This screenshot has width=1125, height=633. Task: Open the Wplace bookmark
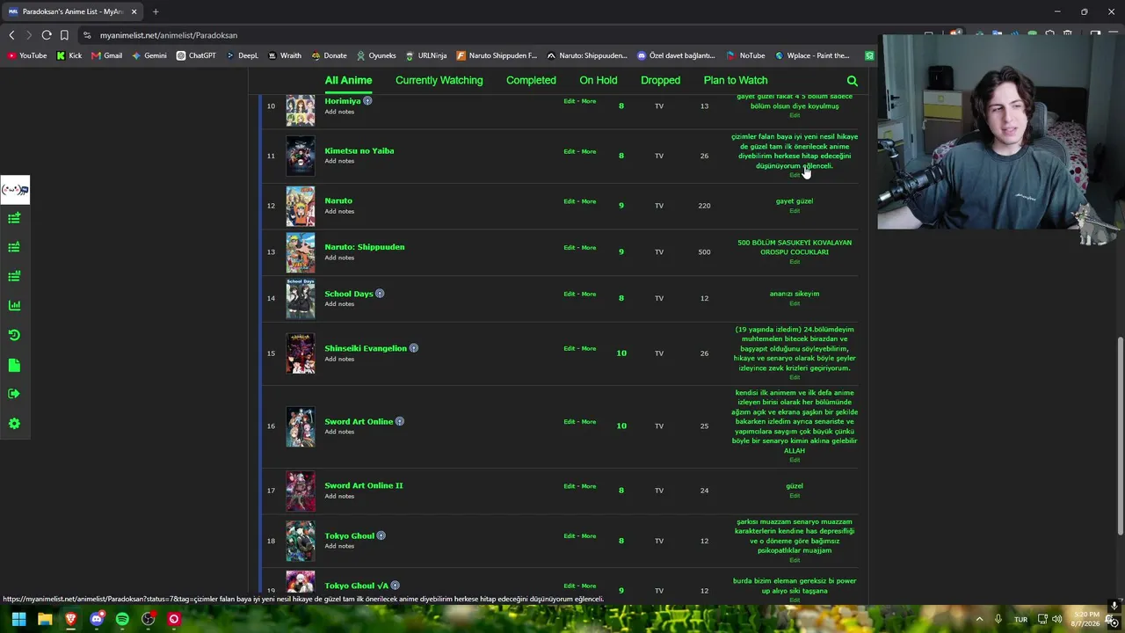pos(812,55)
